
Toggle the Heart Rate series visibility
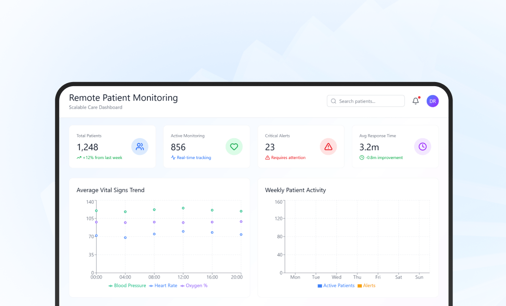pos(163,286)
